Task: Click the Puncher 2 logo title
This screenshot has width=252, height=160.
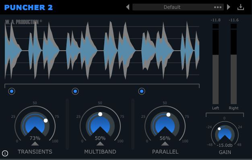Action: [x=29, y=7]
